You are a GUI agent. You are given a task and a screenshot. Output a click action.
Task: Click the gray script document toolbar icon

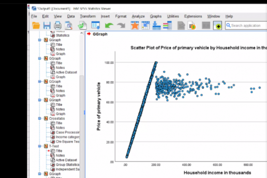pyautogui.click(x=181, y=26)
